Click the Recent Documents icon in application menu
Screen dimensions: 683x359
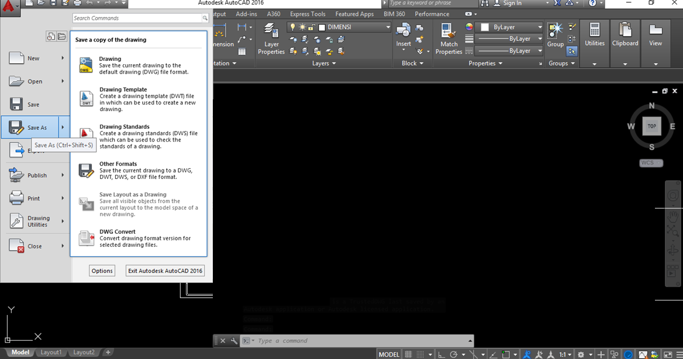pos(51,37)
